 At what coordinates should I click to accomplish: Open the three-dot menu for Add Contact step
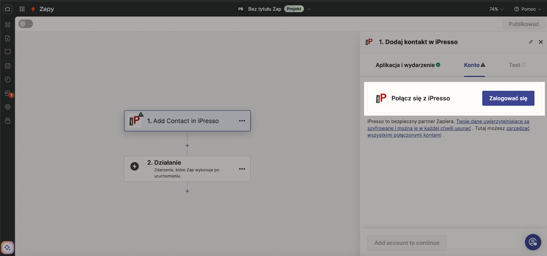point(242,121)
